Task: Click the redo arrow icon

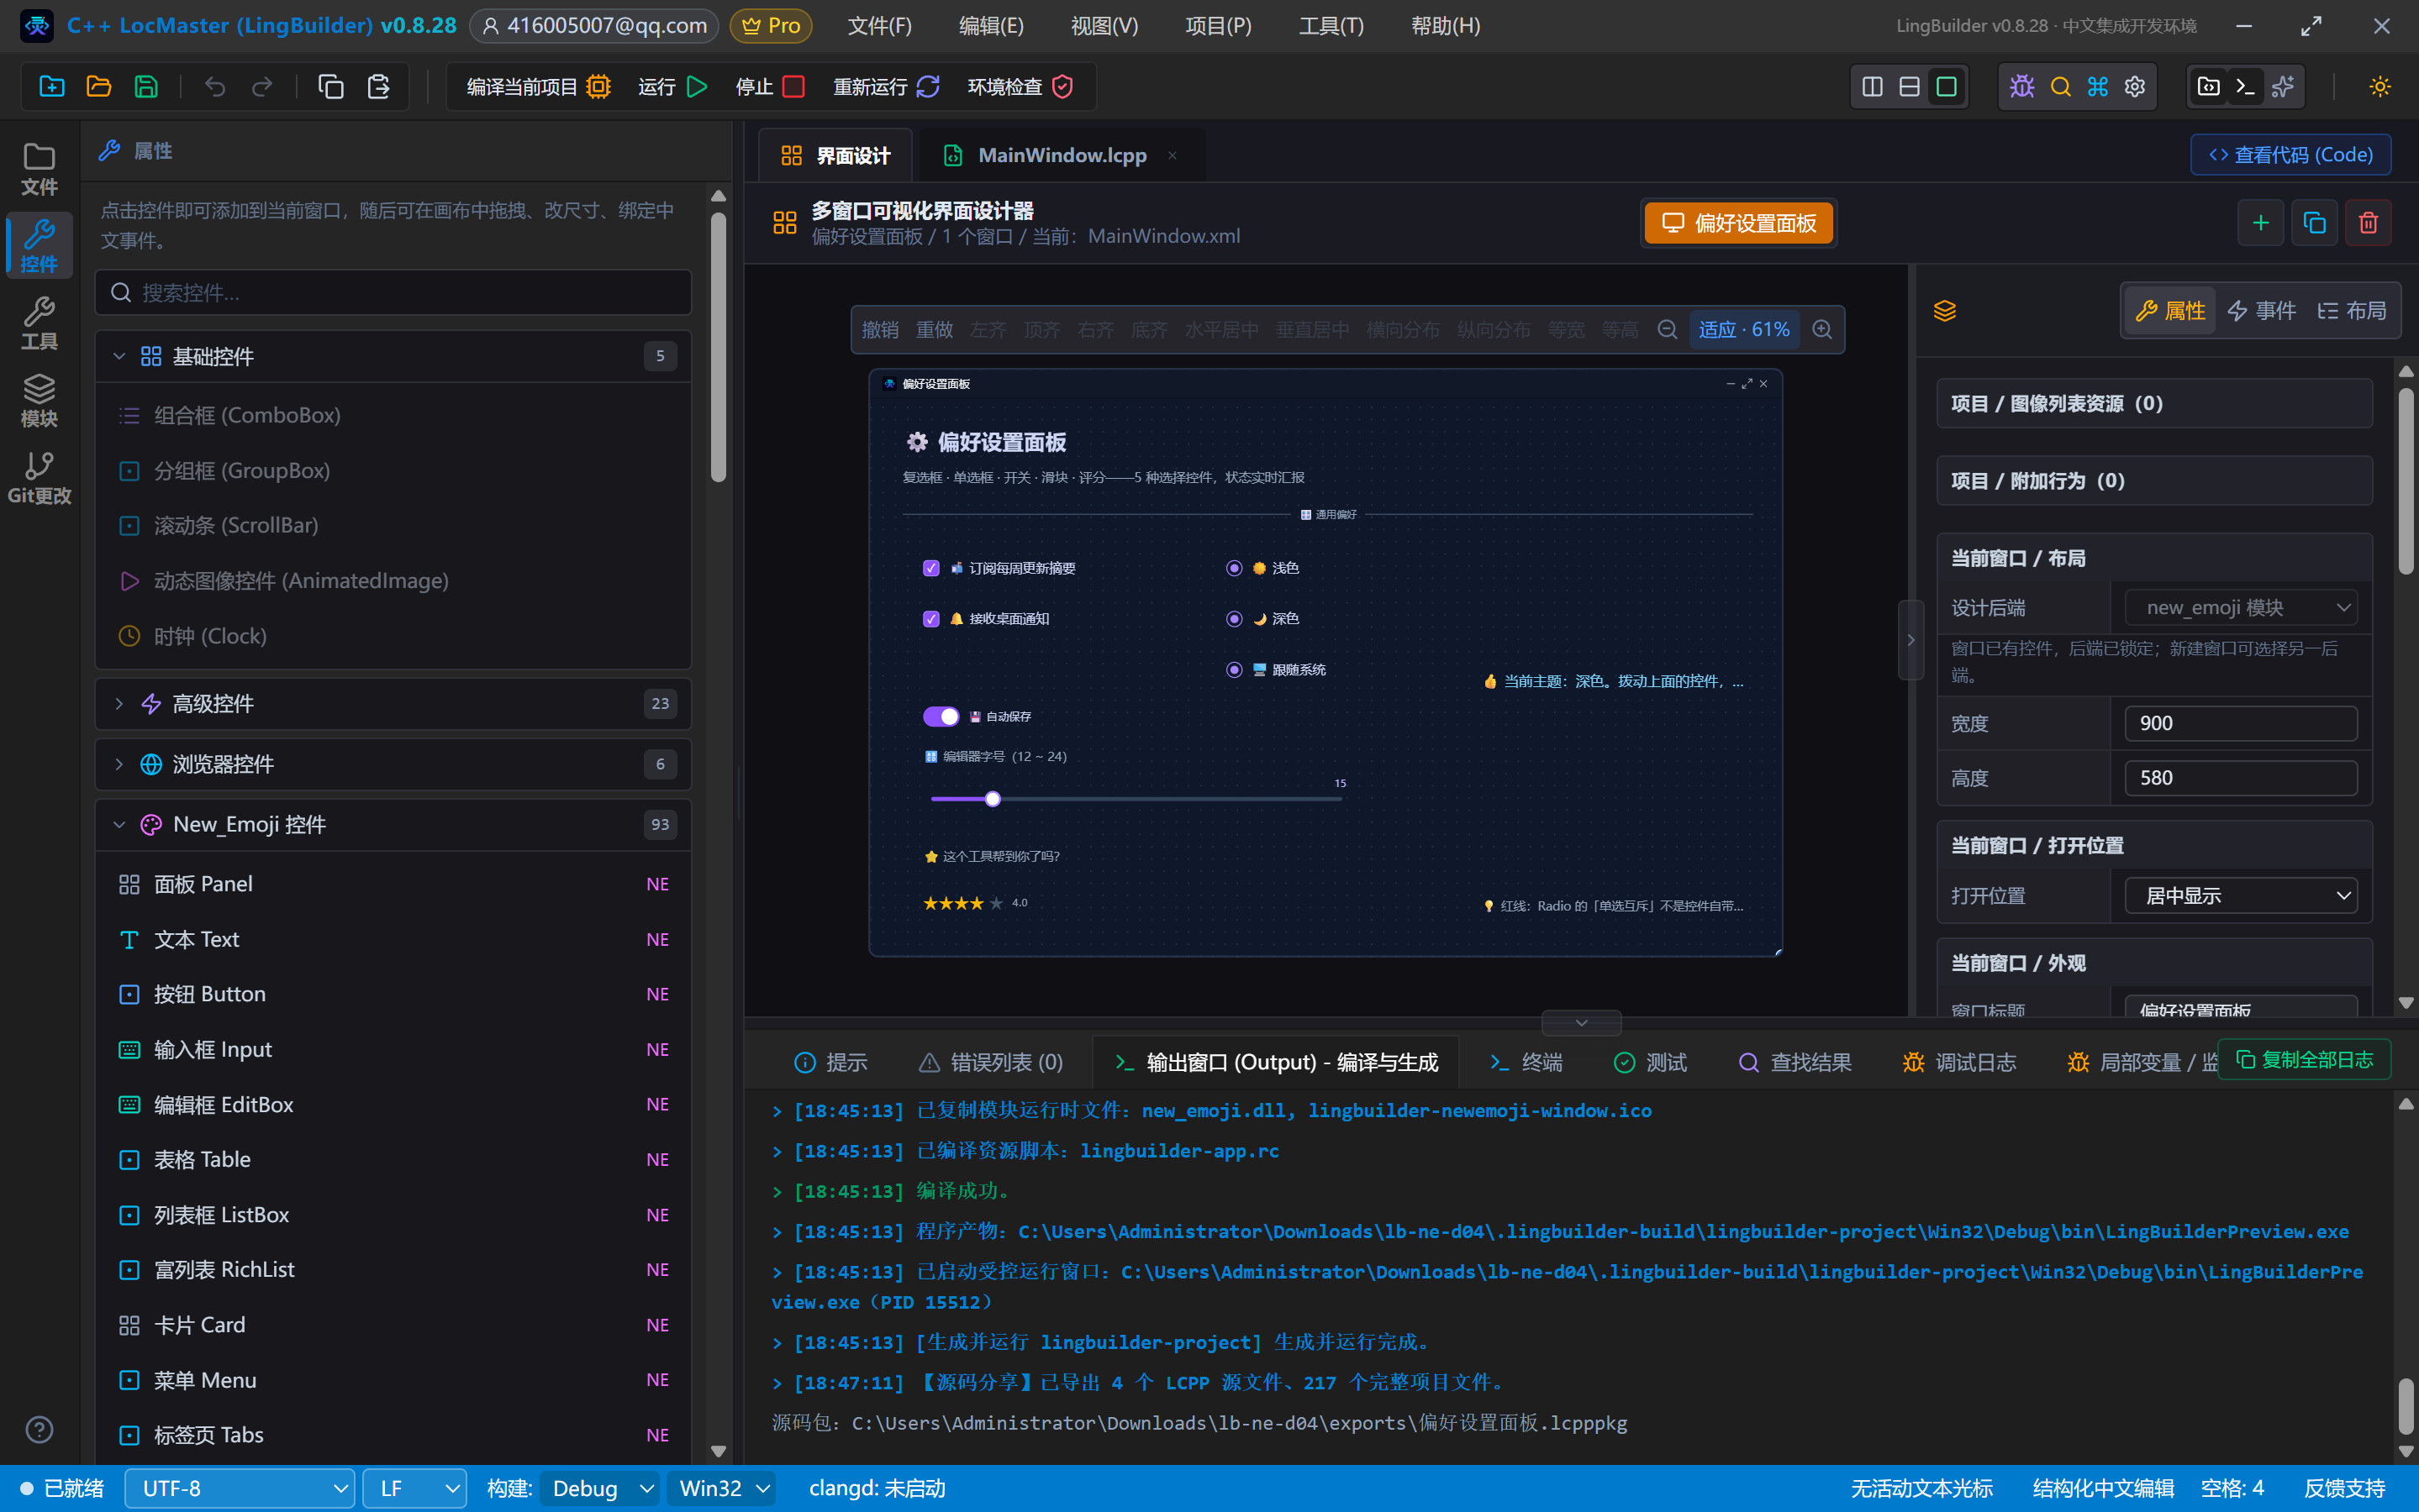Action: pyautogui.click(x=262, y=87)
